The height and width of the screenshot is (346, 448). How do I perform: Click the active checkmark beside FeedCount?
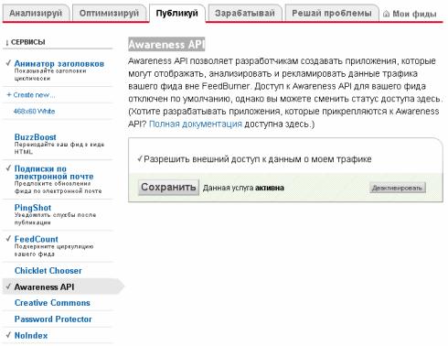[8, 239]
